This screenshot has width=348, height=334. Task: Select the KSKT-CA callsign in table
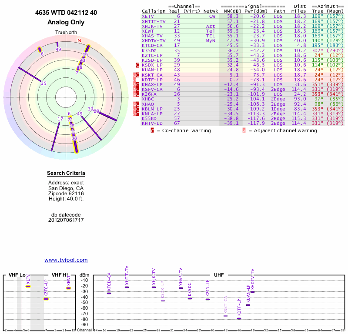click(x=152, y=75)
